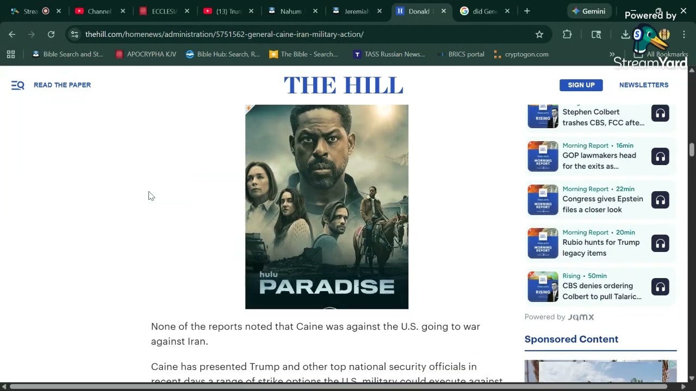Close the 'did Gene' Google tab
Image resolution: width=696 pixels, height=391 pixels.
[x=507, y=11]
